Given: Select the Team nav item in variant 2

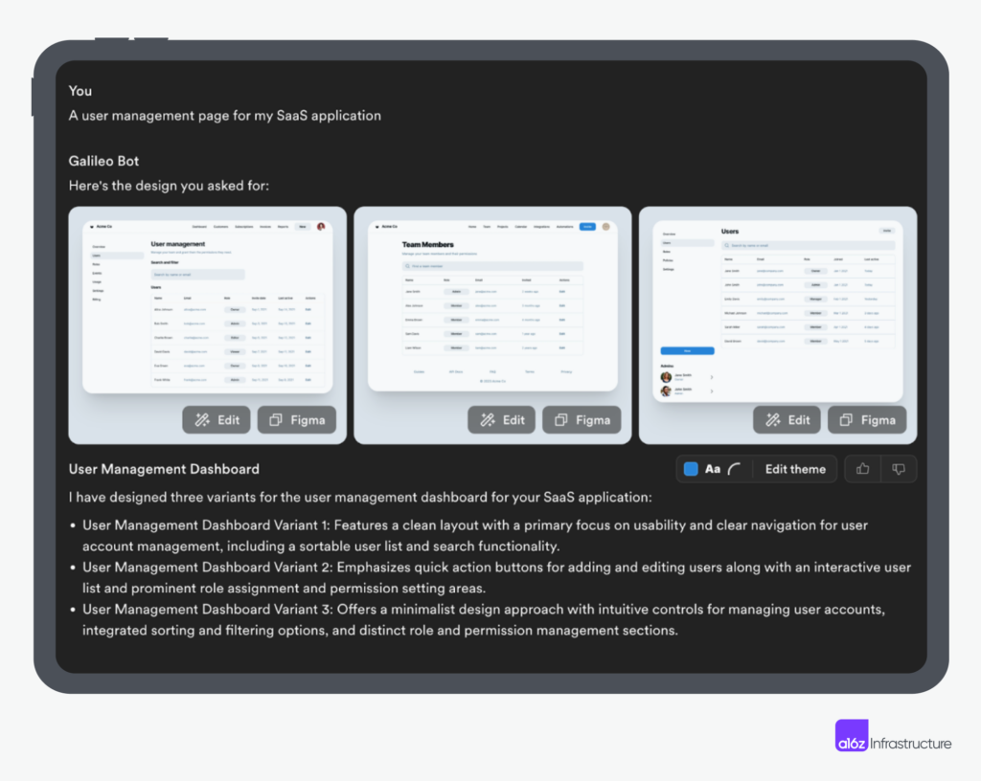Looking at the screenshot, I should tap(487, 227).
